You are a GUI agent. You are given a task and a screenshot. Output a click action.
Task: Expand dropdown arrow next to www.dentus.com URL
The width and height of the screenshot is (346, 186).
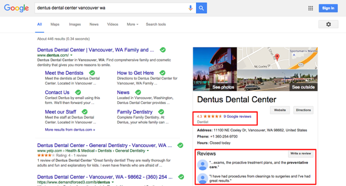point(71,55)
